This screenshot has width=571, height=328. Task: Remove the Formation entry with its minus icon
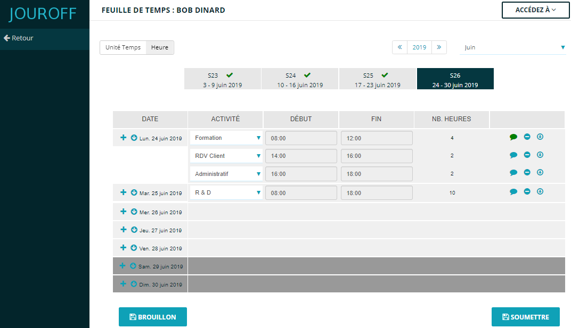coord(527,137)
